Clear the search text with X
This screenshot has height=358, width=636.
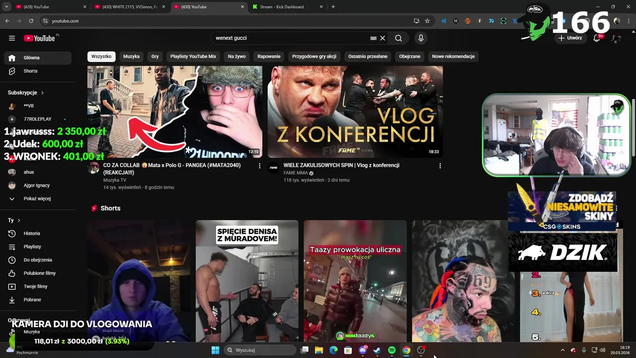[383, 38]
